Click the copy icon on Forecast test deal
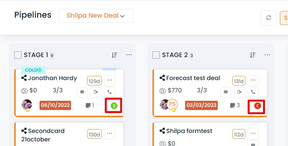Viewport: 288px width, 146px height. [x=239, y=92]
